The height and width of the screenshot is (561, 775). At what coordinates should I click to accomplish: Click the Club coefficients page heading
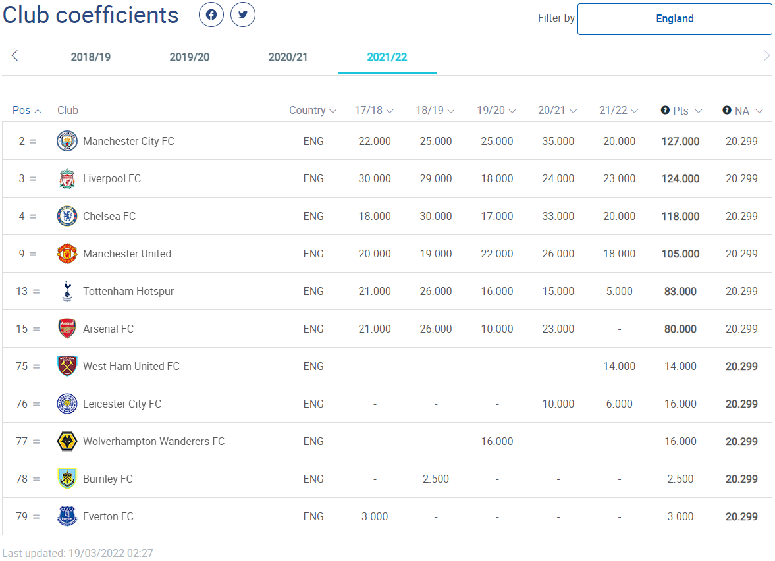90,15
